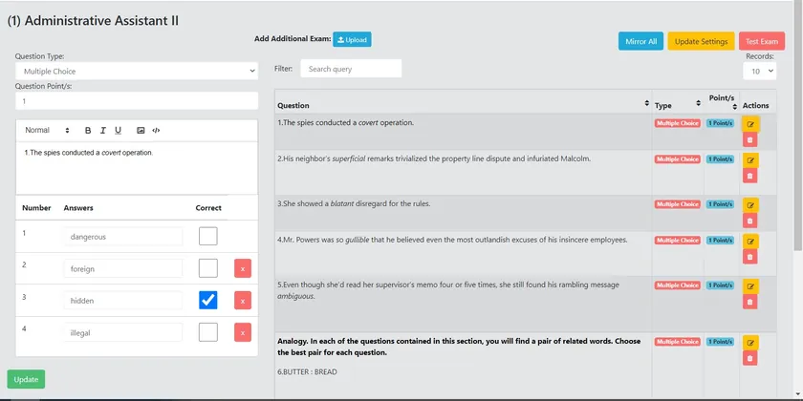Click the green Update button
Image resolution: width=803 pixels, height=401 pixels.
point(26,380)
